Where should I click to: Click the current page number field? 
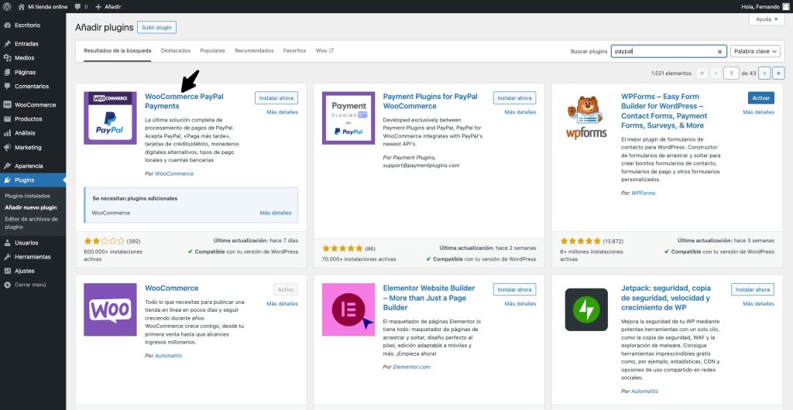coord(731,73)
